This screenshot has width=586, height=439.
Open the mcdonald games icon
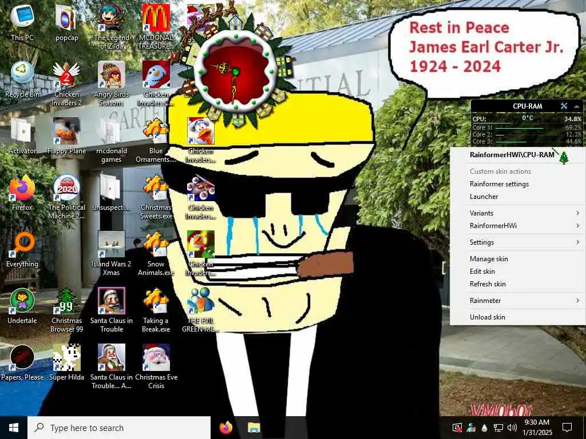coord(112,139)
